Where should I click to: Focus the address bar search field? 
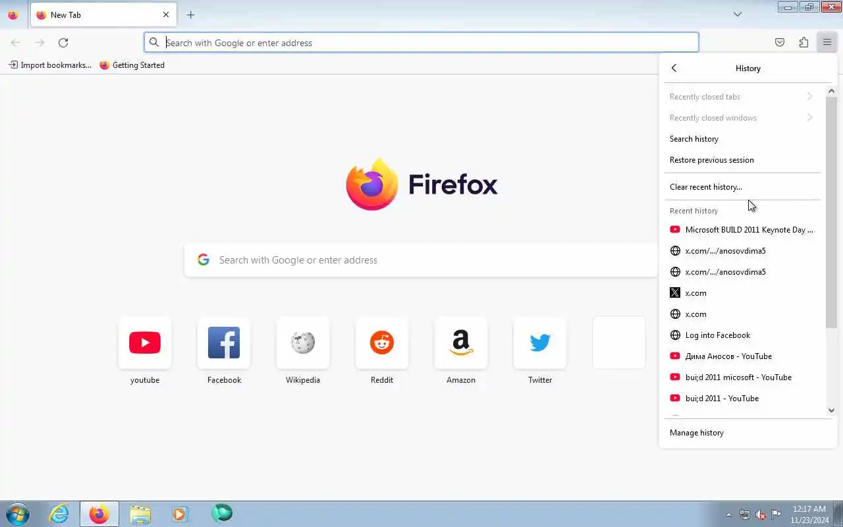click(421, 43)
